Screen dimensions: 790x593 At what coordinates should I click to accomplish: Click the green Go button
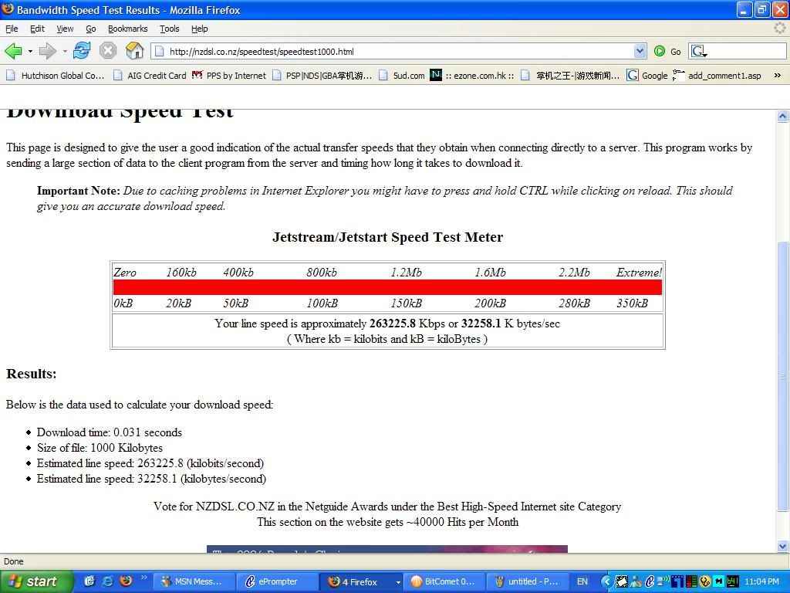(x=667, y=51)
